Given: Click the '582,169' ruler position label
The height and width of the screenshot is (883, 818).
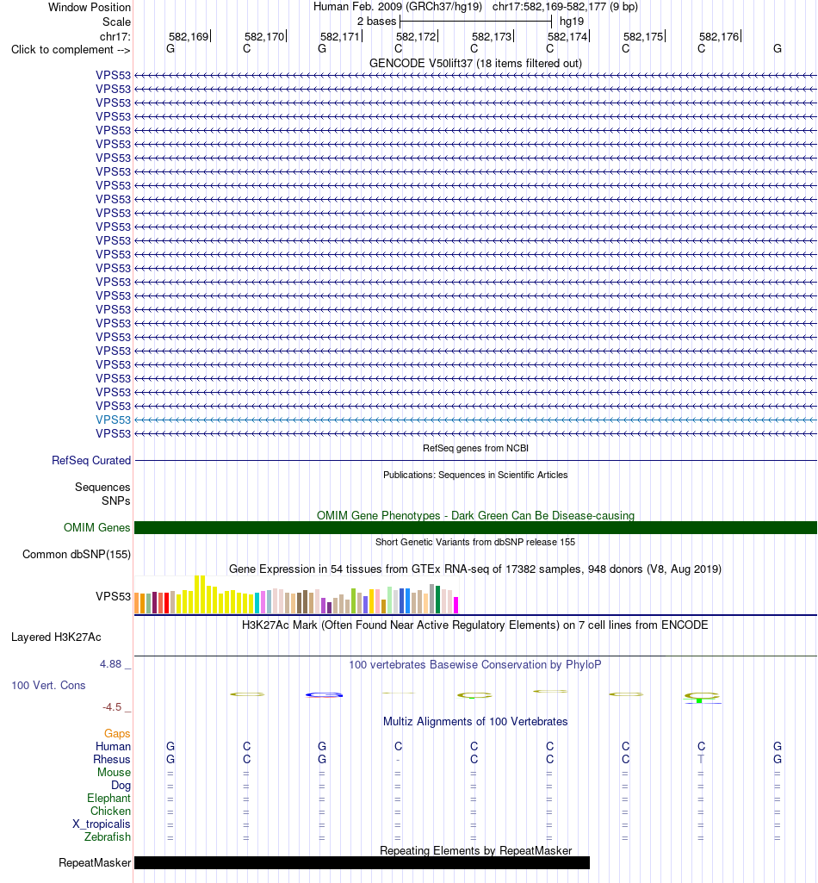Looking at the screenshot, I should click(189, 36).
